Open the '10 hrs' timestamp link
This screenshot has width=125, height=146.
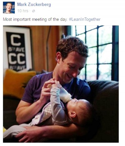pos(23,11)
